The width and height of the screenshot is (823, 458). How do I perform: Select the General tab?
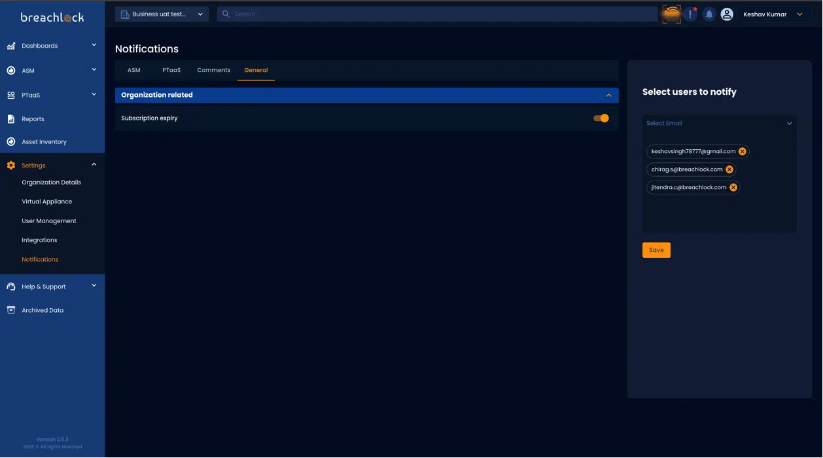point(256,70)
